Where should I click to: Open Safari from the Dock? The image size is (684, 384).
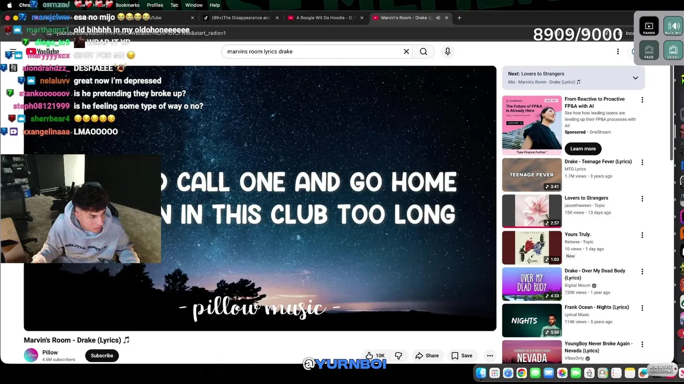click(x=508, y=373)
